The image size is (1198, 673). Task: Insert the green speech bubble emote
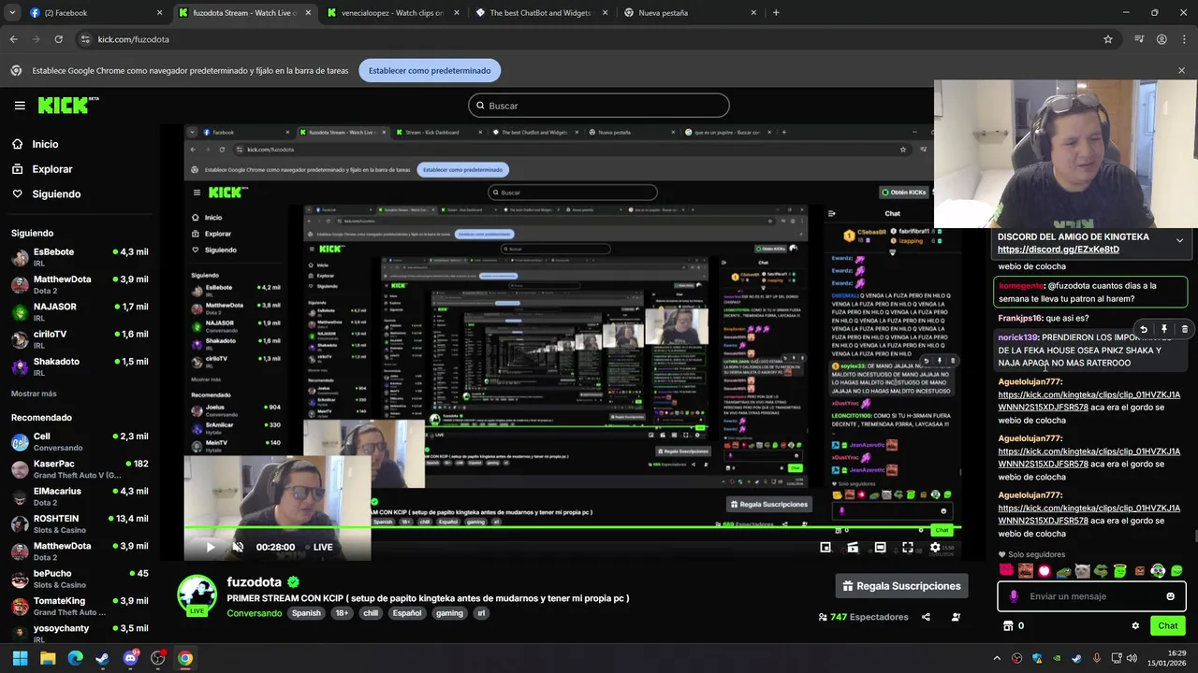1176,571
